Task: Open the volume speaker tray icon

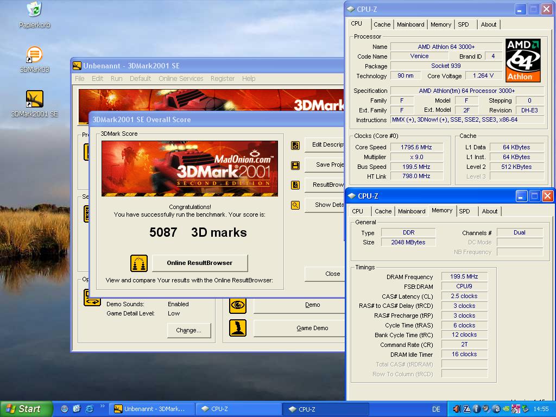Action: coord(457,409)
